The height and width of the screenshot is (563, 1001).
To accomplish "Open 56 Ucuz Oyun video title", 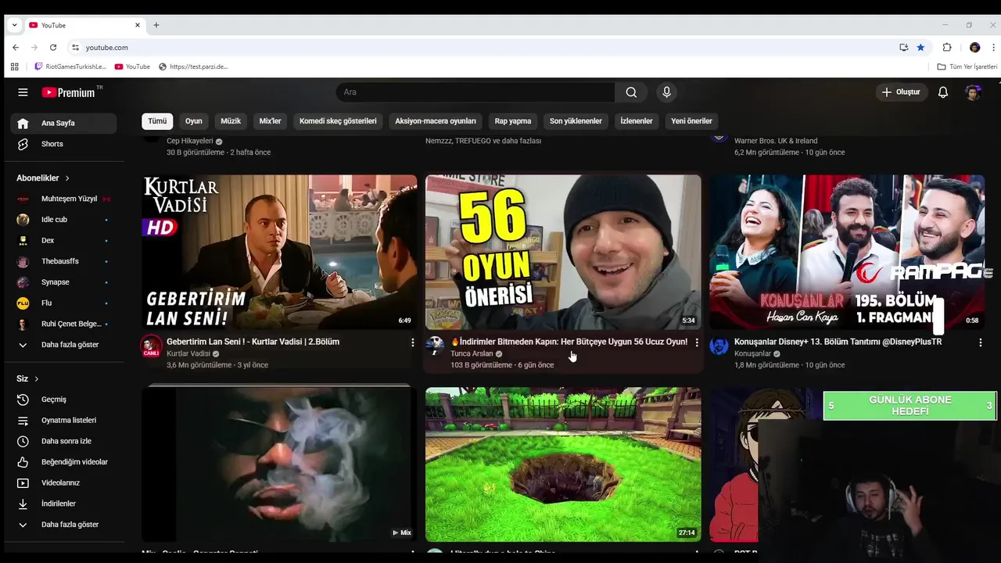I will click(569, 342).
